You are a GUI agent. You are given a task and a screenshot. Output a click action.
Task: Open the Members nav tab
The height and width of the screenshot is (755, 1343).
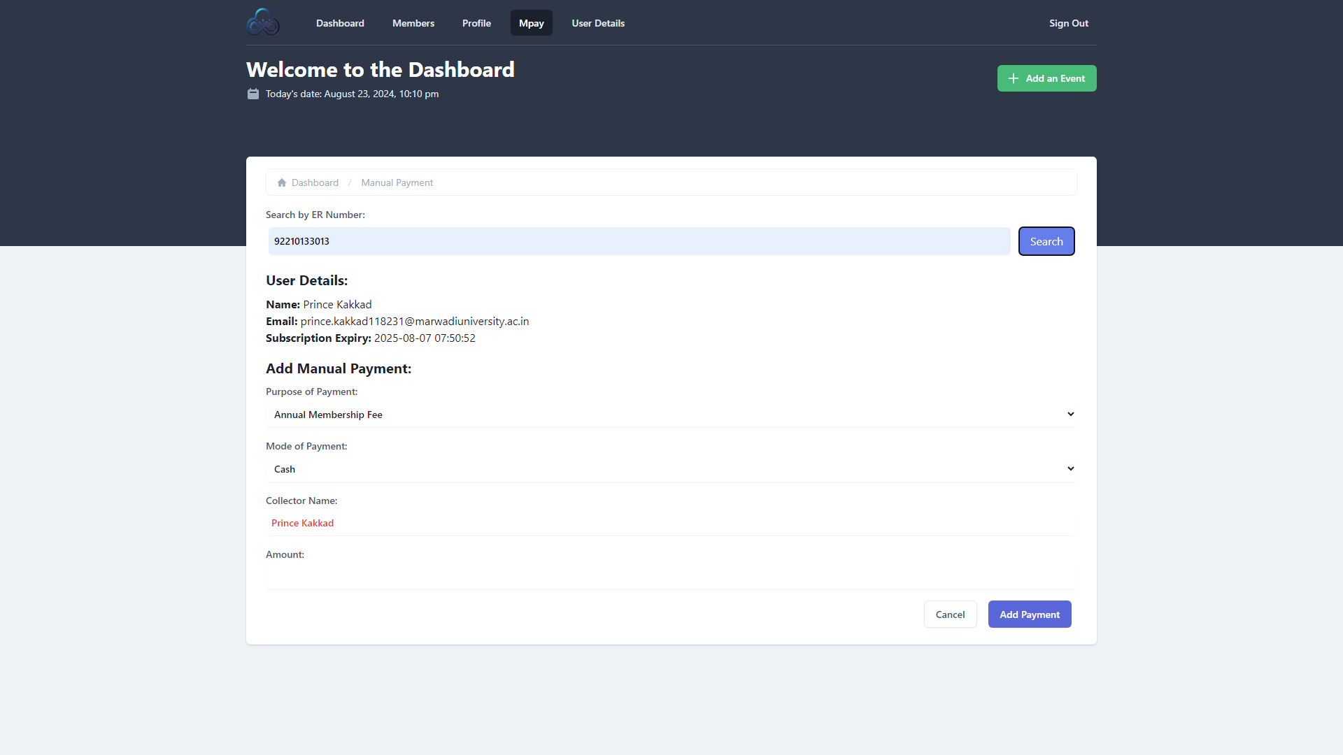(x=413, y=23)
